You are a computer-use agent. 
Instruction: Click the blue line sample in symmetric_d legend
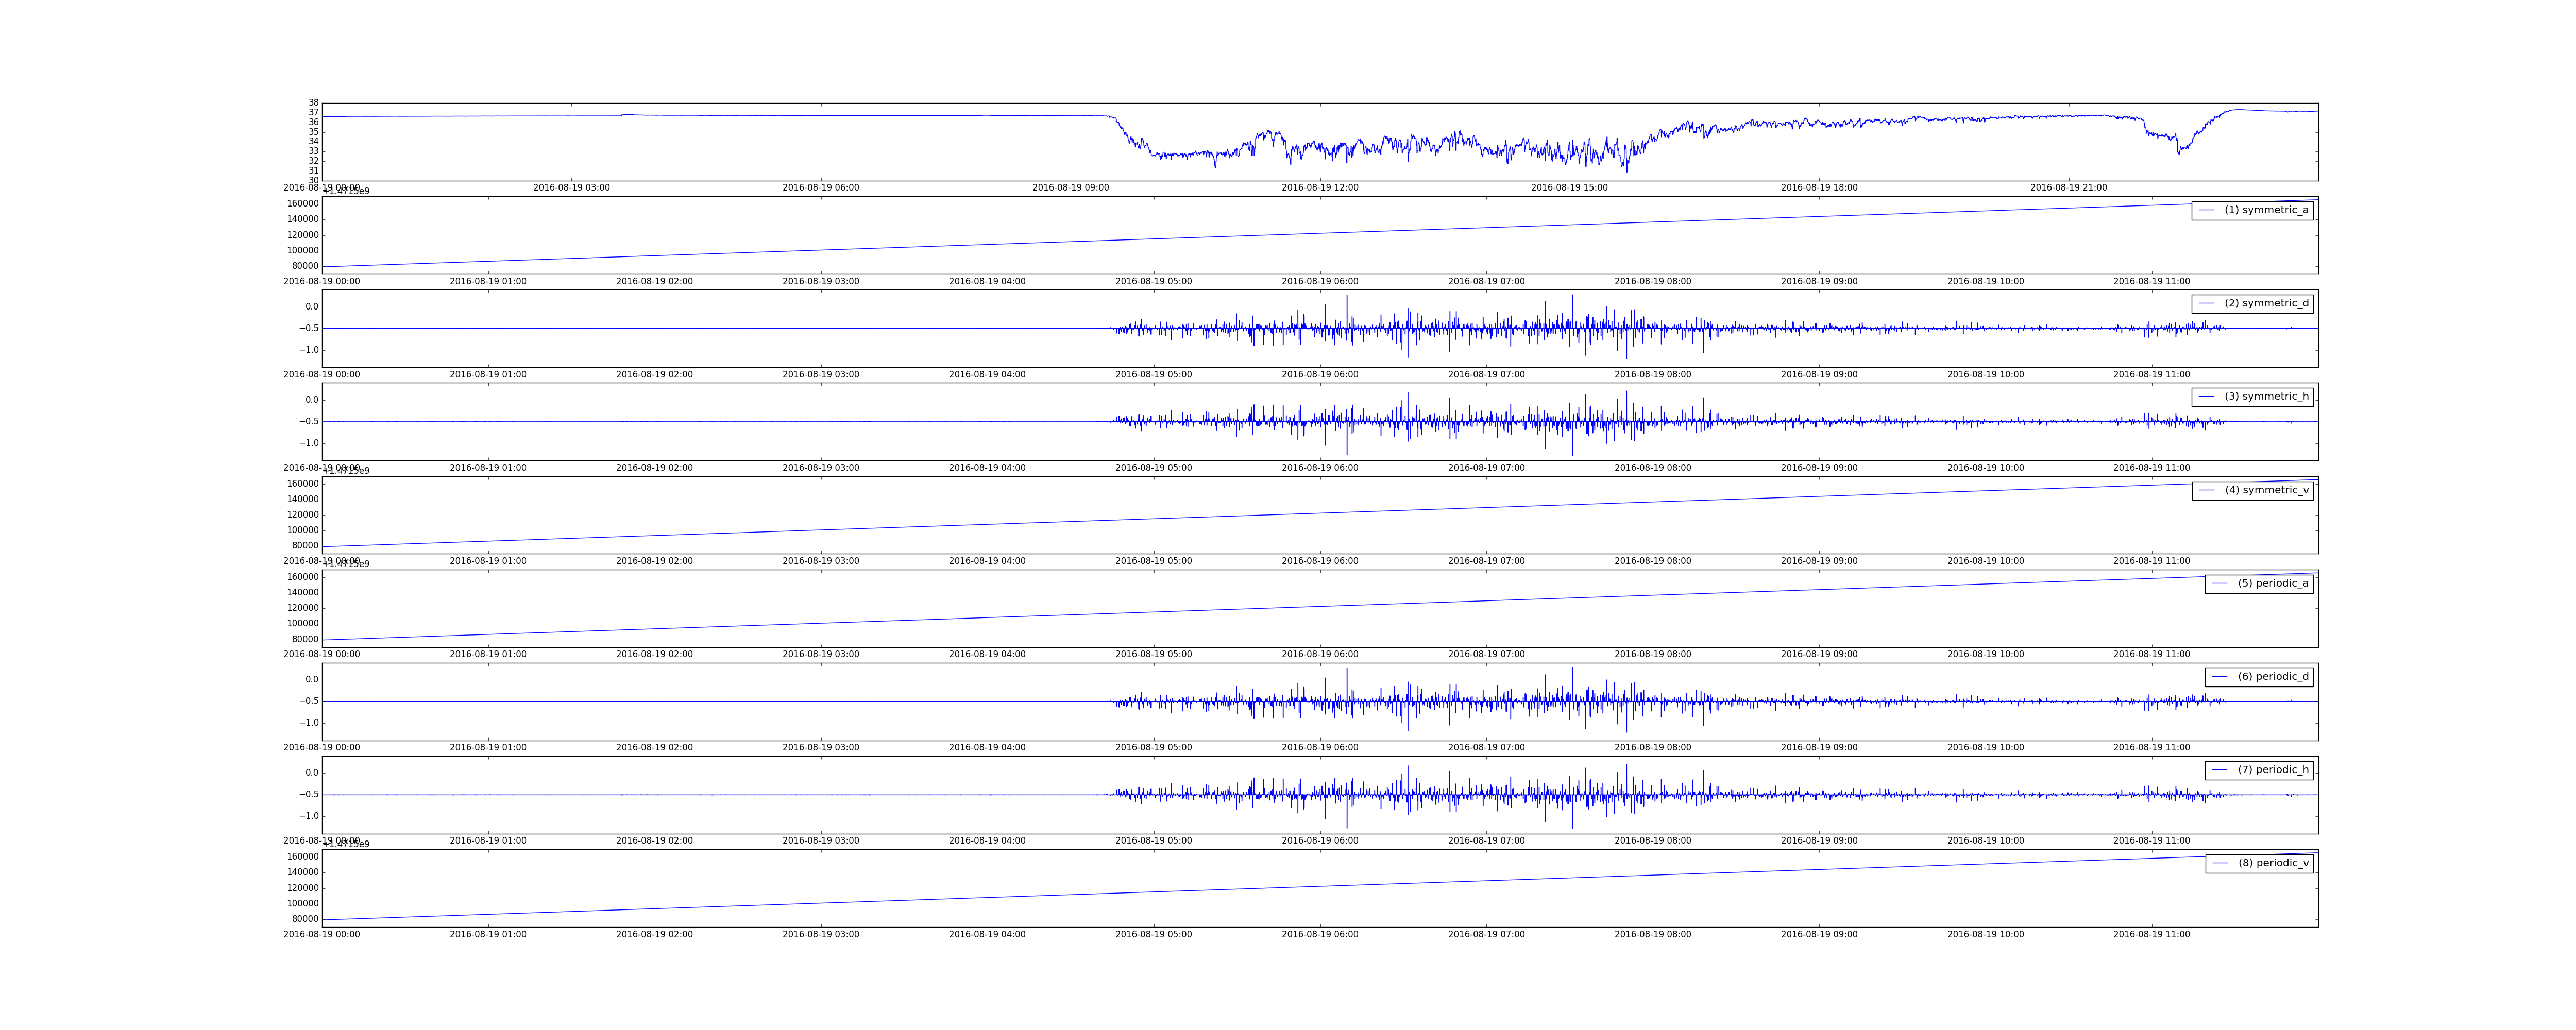pyautogui.click(x=2206, y=303)
